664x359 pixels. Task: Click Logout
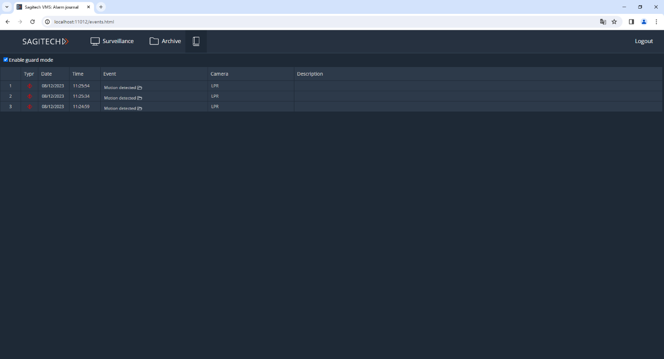[643, 41]
